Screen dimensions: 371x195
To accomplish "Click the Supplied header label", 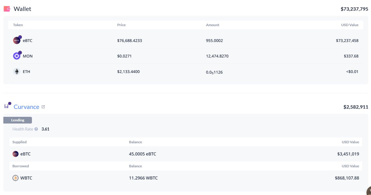I will click(19, 142).
